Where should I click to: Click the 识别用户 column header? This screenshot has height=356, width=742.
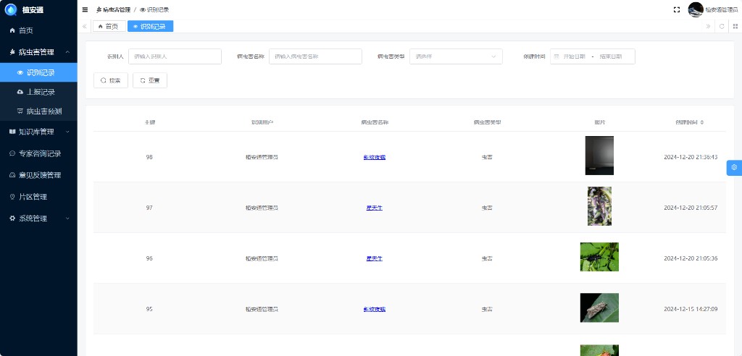tap(262, 122)
